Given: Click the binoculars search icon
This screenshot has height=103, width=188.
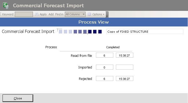Looking at the screenshot, I should click(37, 14).
